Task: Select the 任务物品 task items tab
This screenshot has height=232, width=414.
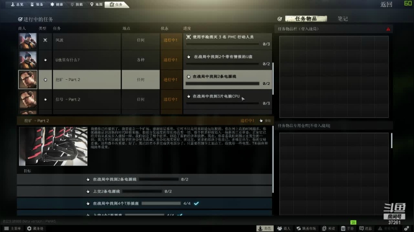Action: (x=306, y=18)
